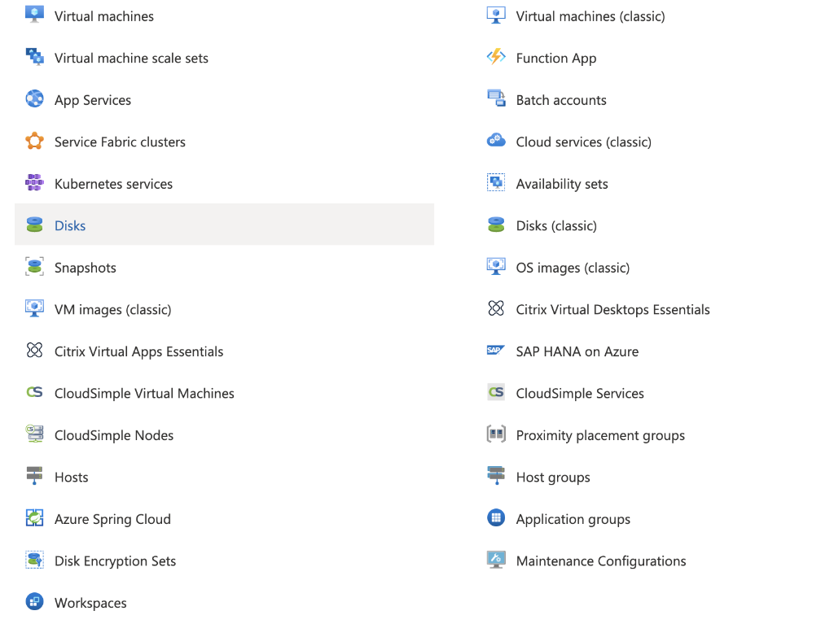This screenshot has width=834, height=637.
Task: Click the Maintenance Configurations icon
Action: pos(496,560)
